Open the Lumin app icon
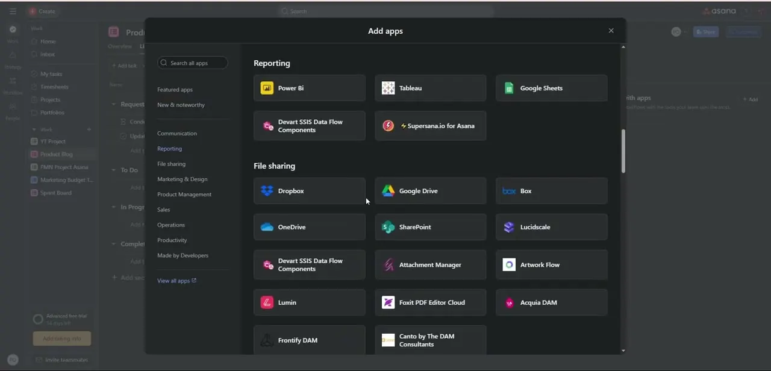Screen dimensions: 771x371 click(267, 302)
